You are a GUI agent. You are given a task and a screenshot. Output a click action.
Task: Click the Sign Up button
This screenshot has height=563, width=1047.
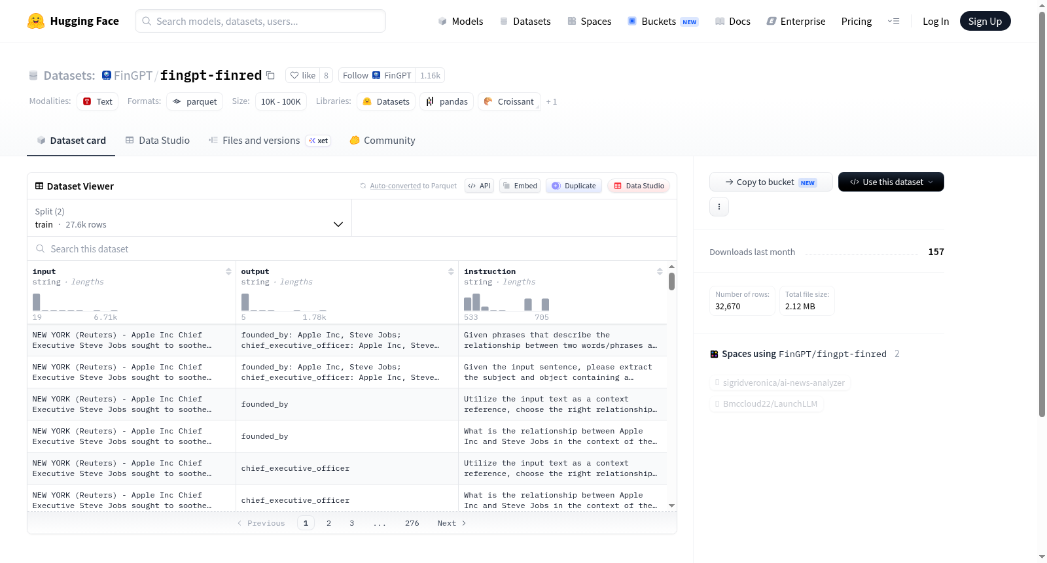pyautogui.click(x=985, y=21)
